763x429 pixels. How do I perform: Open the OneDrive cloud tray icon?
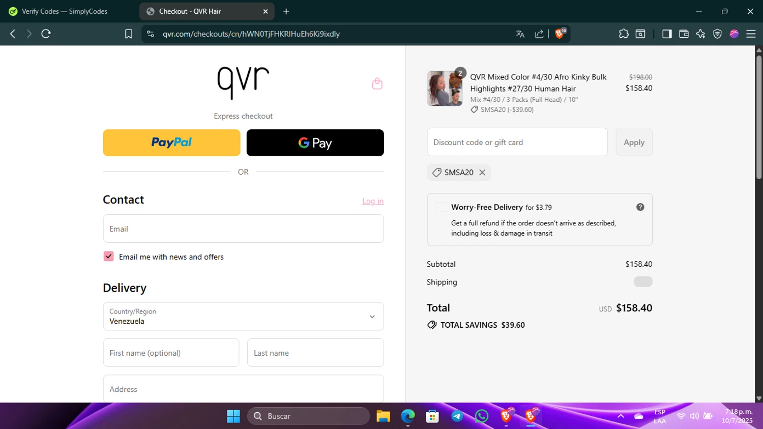639,416
